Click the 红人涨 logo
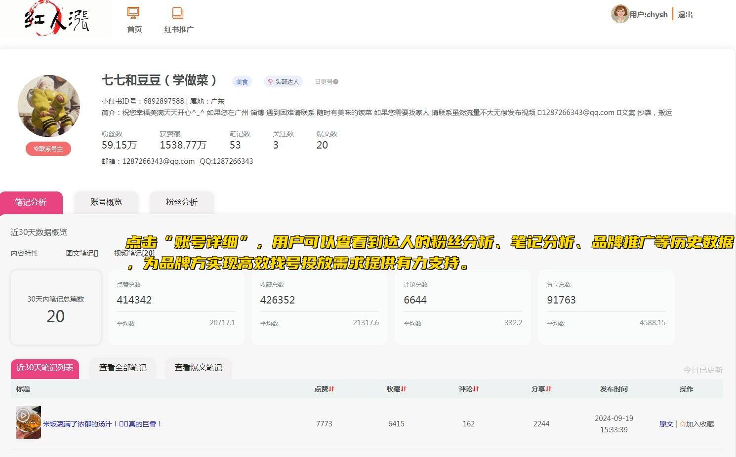Image resolution: width=736 pixels, height=457 pixels. [x=56, y=19]
